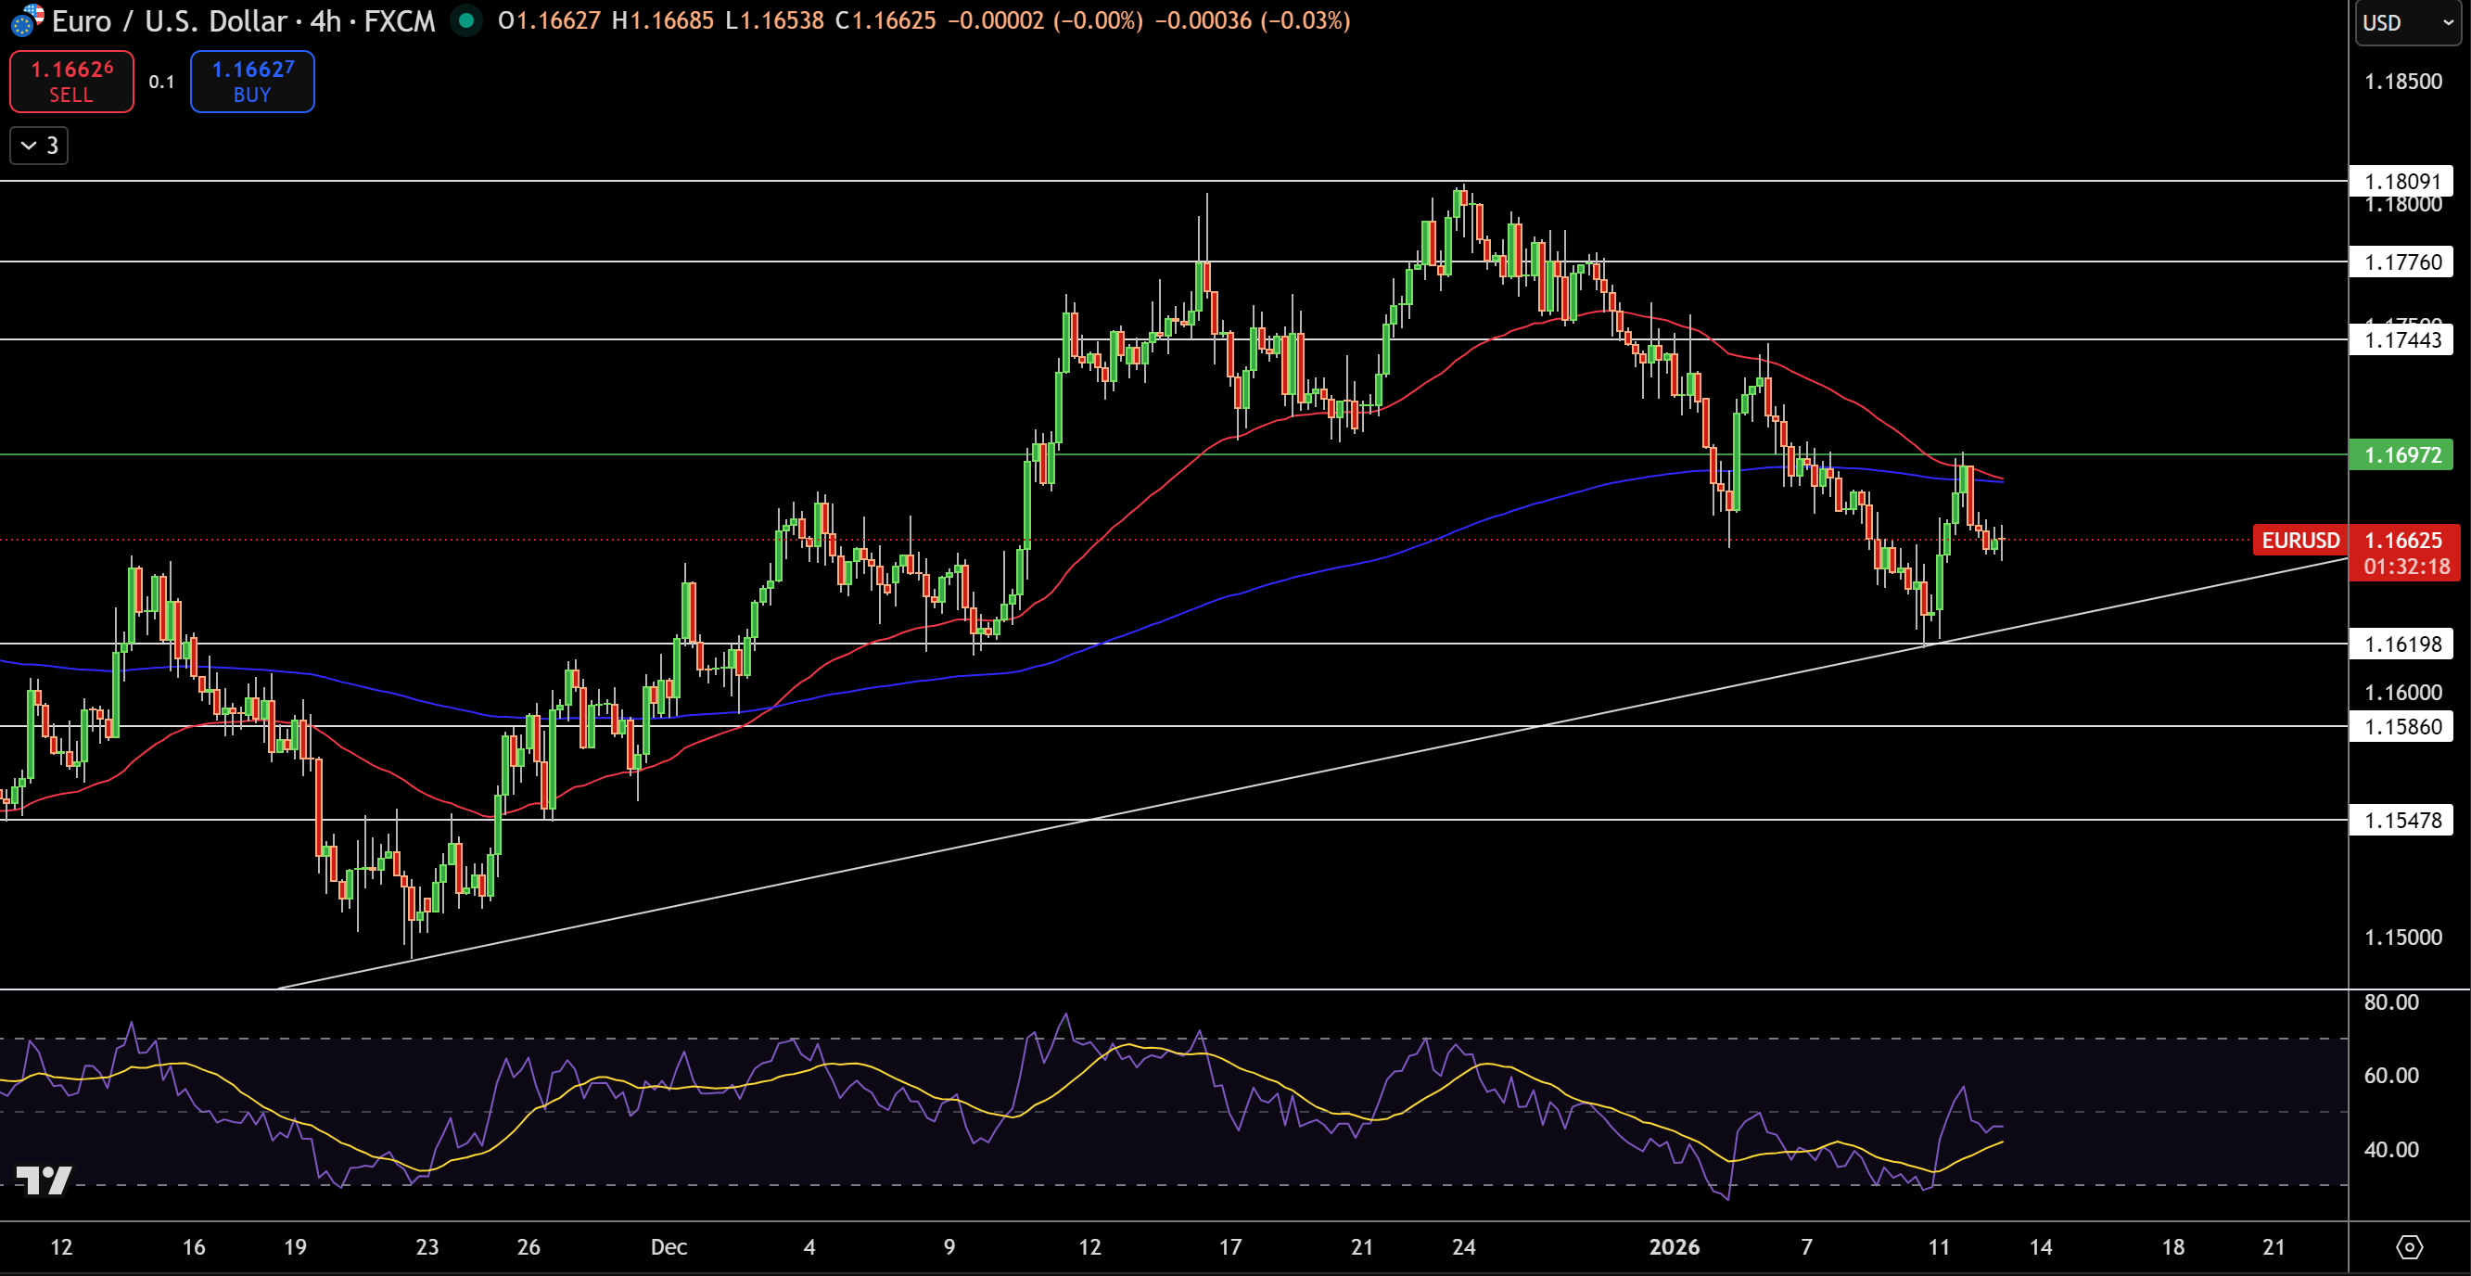Click the 1.16000 price axis value
The image size is (2471, 1276).
[2403, 693]
